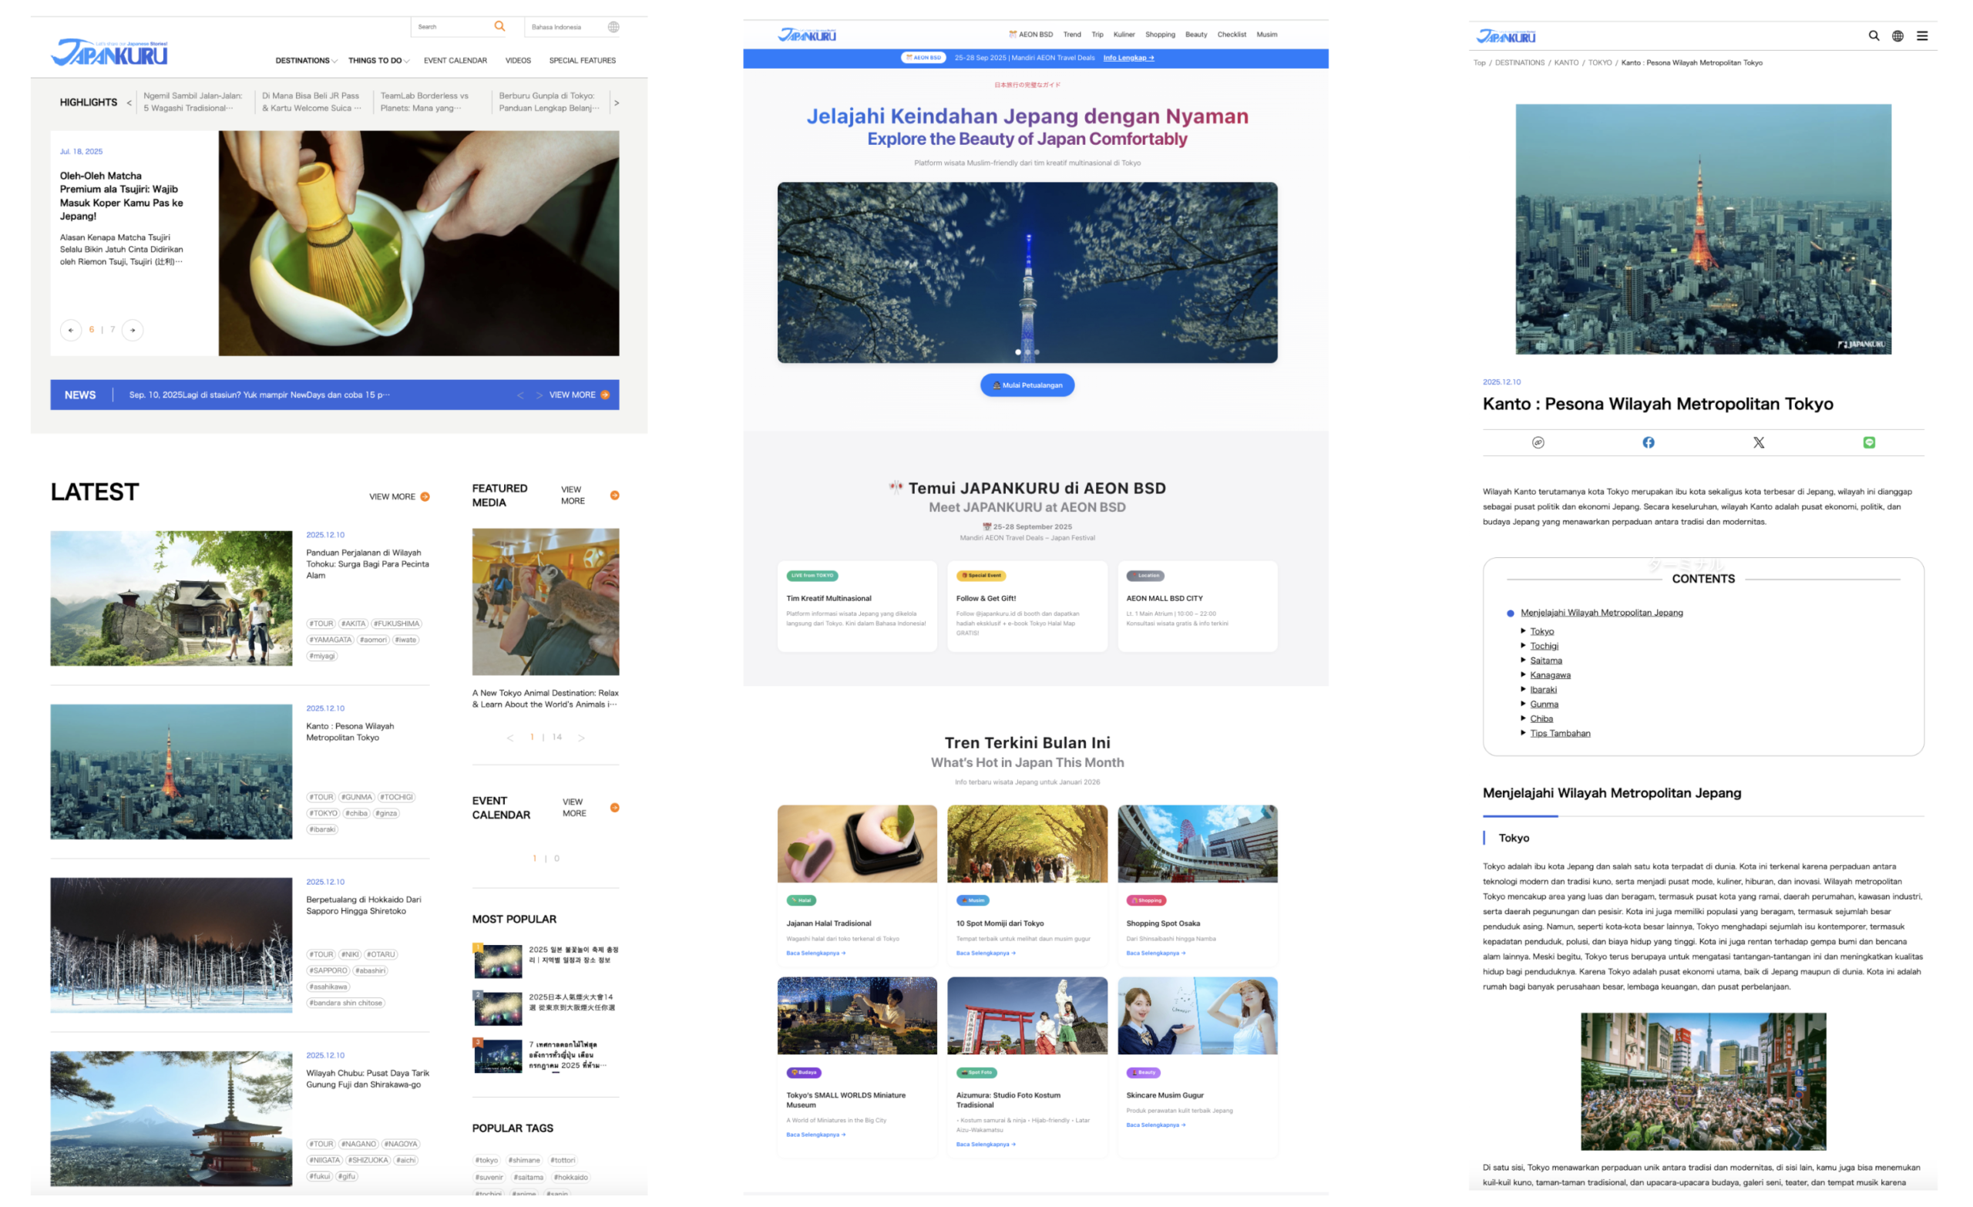Expand the THINGS TO DO dropdown
Viewport: 1973px width, 1207px height.
tap(378, 61)
